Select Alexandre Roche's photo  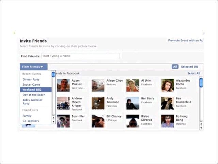[x=168, y=85]
